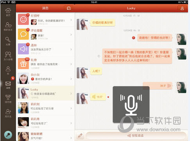Open 莉莉周's avatar in the message list
Screen dimensions: 190x141
coord(23,123)
